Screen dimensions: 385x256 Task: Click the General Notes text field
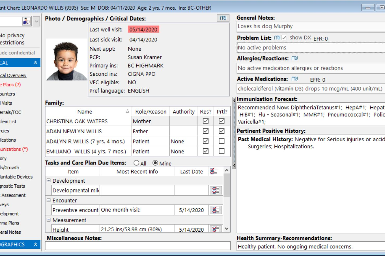click(311, 26)
